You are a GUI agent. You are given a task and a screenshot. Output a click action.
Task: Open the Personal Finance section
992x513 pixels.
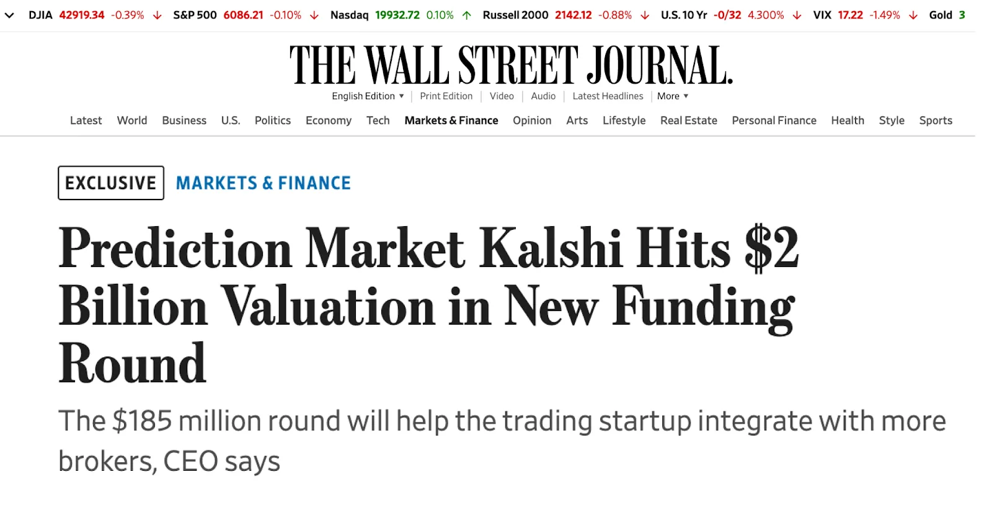(774, 120)
